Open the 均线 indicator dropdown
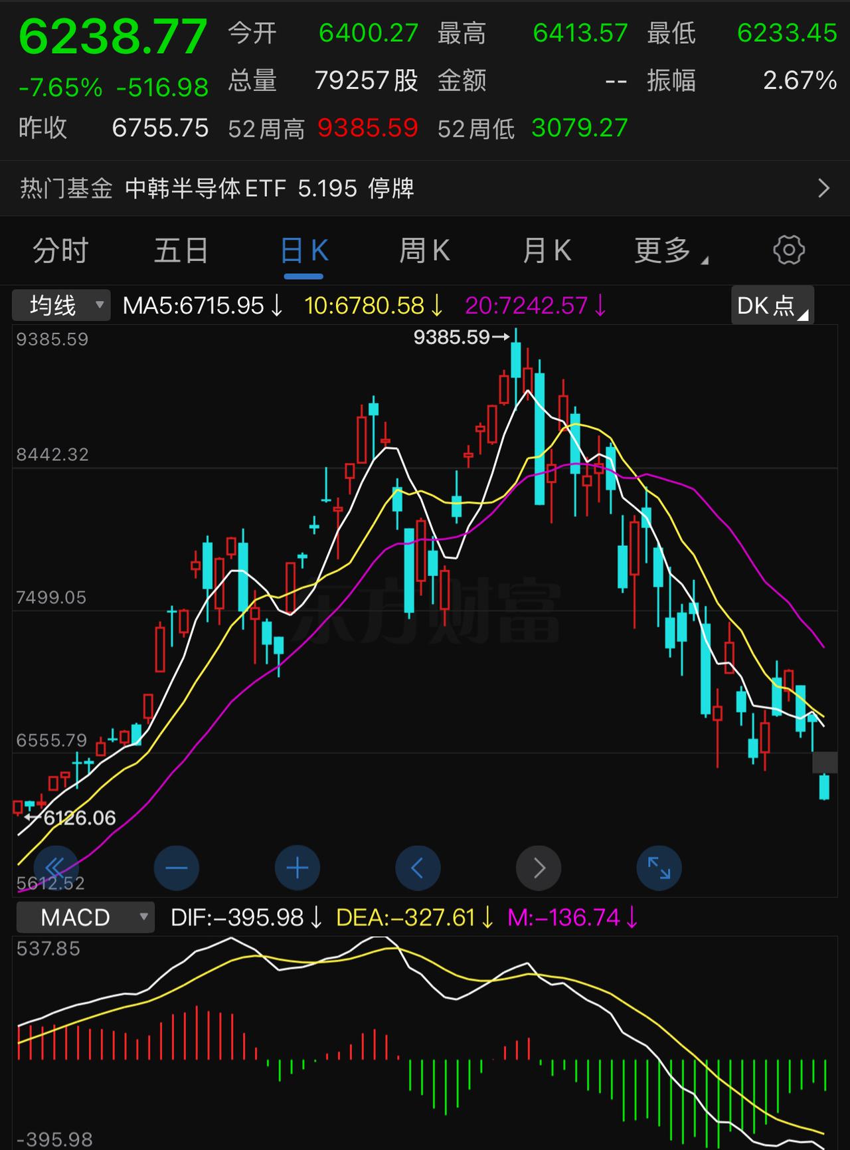The height and width of the screenshot is (1150, 850). pyautogui.click(x=61, y=306)
